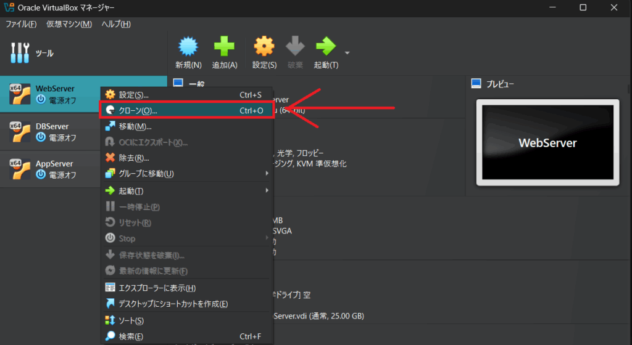Click the shortcut arrow icon in context menu

pos(110,303)
